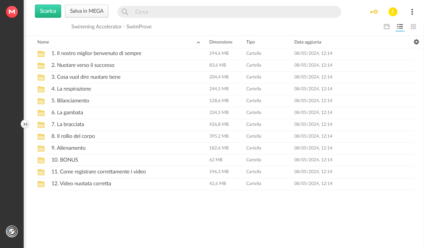The width and height of the screenshot is (424, 248).
Task: Click the 83,6 MB size value
Action: click(x=218, y=65)
